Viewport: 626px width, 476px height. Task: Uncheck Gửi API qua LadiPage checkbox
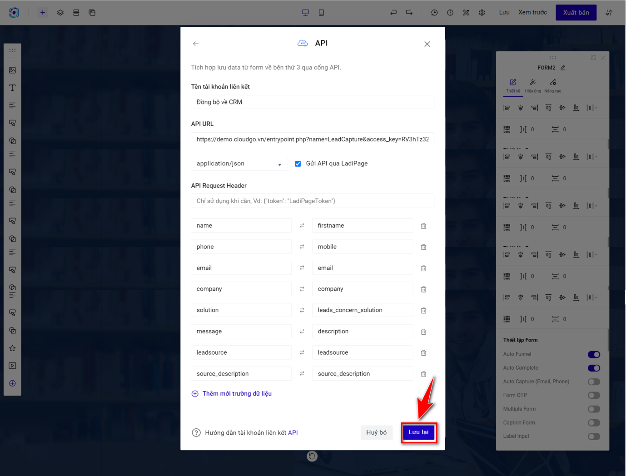pos(298,164)
